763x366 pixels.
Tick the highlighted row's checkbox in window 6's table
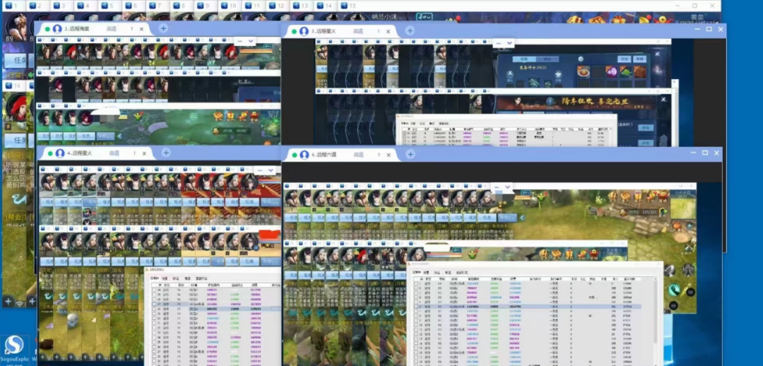pos(415,307)
